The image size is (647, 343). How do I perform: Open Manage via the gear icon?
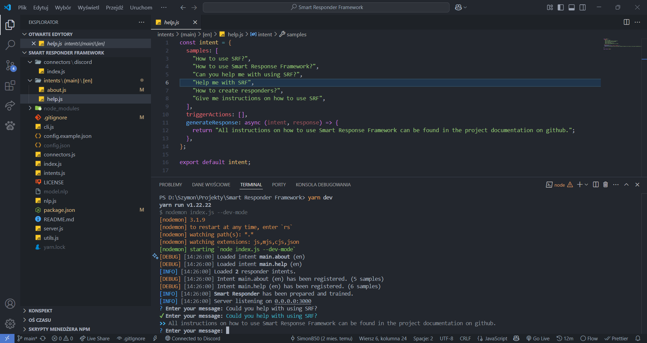click(x=10, y=323)
